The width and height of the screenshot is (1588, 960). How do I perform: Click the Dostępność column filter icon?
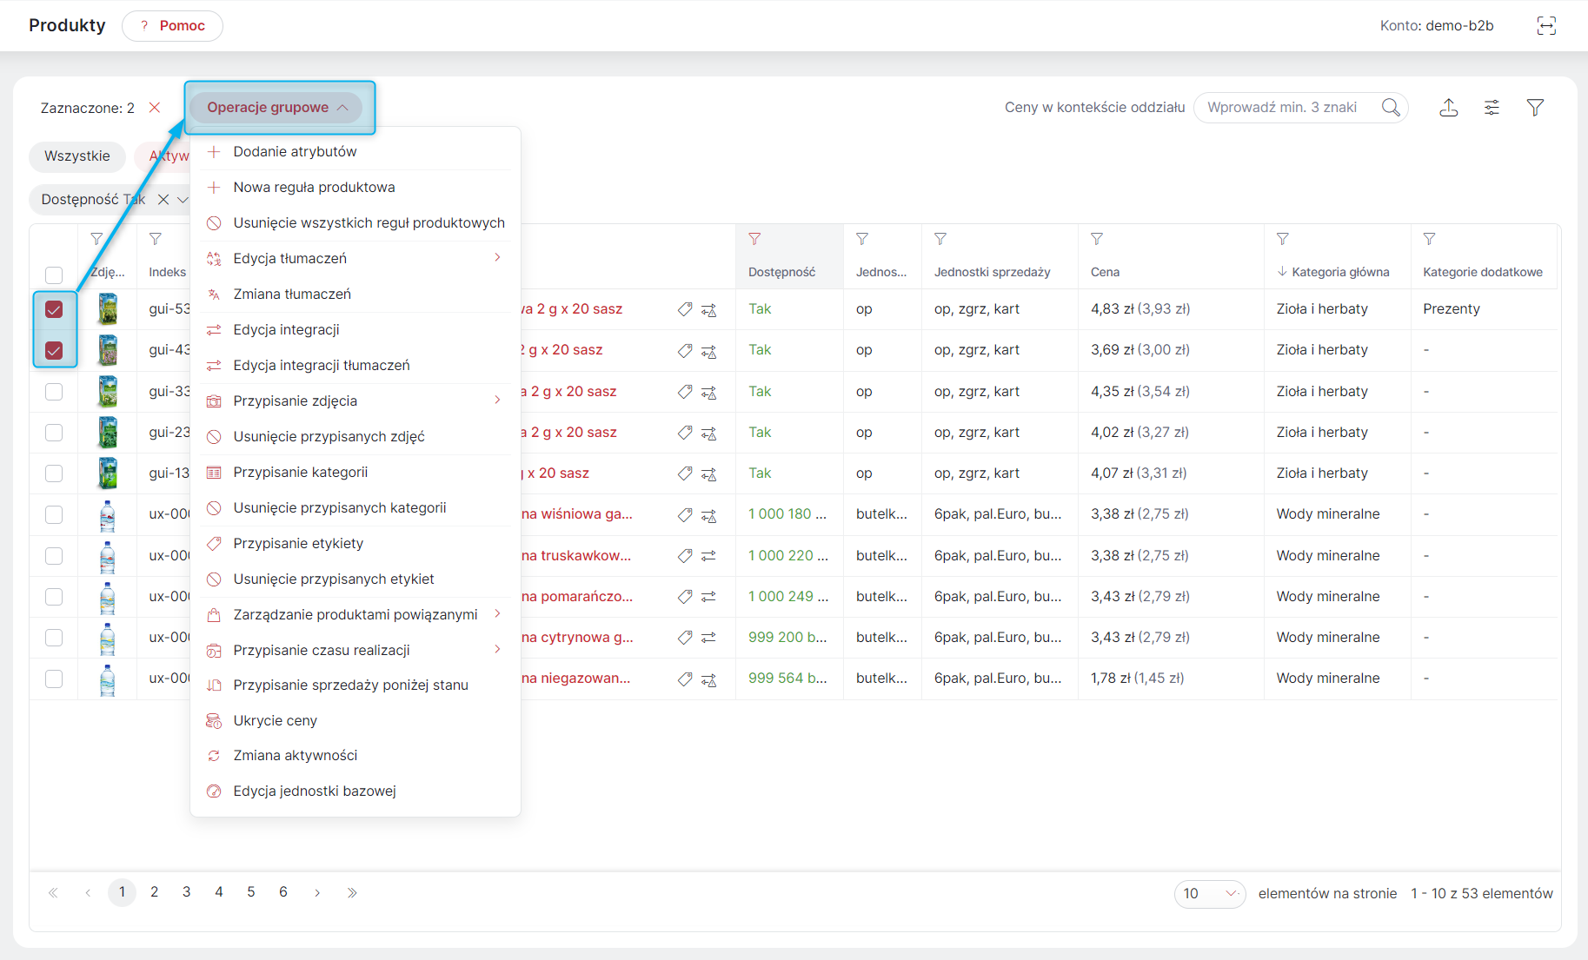coord(754,239)
